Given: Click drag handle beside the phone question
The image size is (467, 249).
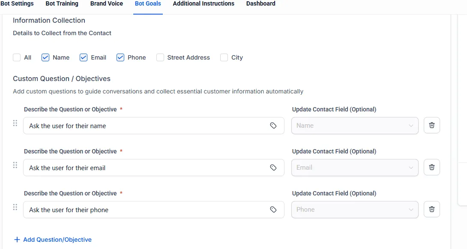Looking at the screenshot, I should tap(15, 207).
